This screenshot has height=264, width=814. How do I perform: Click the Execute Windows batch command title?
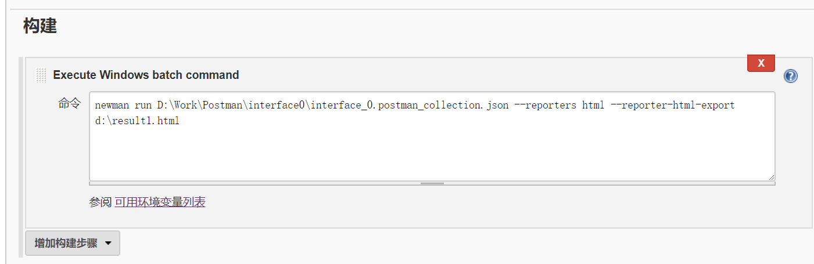[x=146, y=75]
